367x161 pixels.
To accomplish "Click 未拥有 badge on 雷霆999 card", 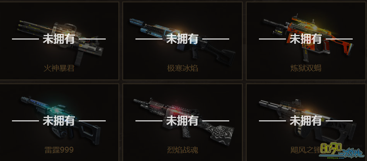I will pos(59,121).
